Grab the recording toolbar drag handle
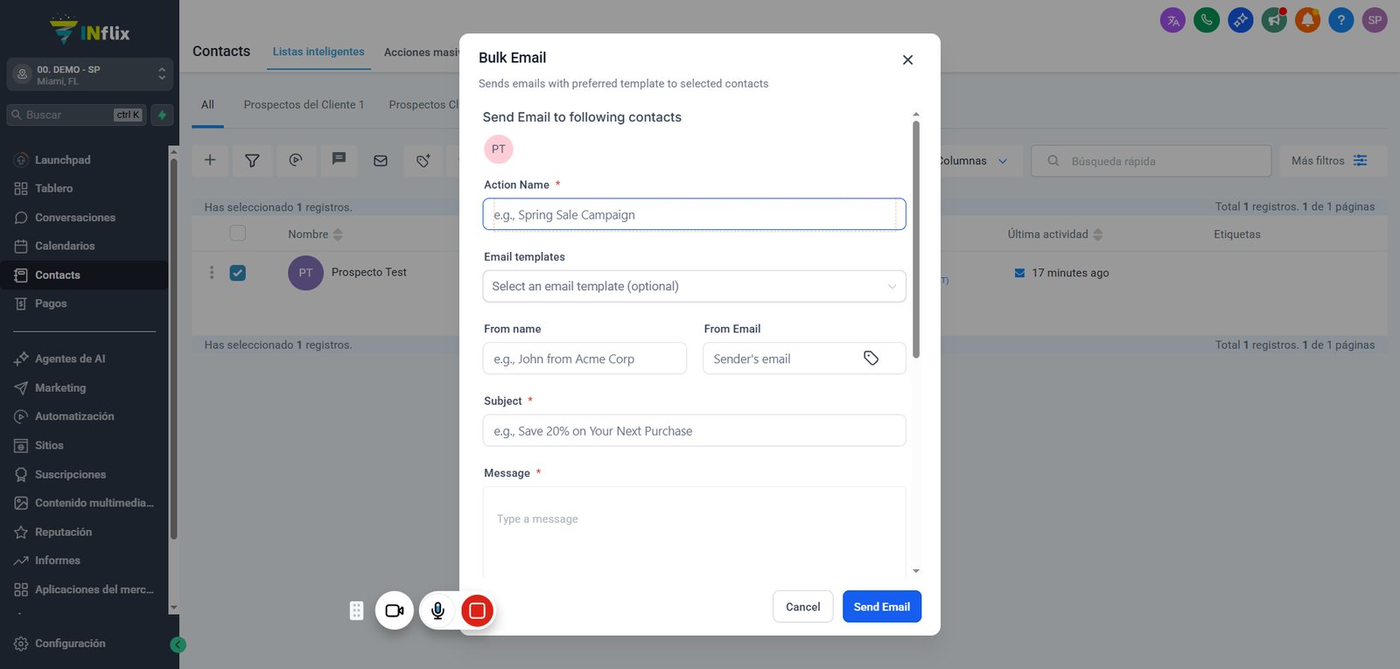The width and height of the screenshot is (1400, 669). tap(356, 610)
